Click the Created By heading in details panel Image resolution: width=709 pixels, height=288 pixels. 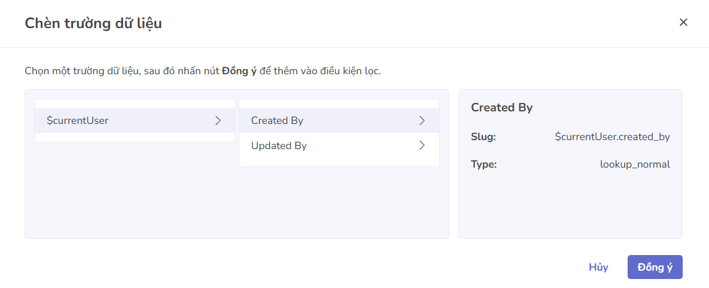502,108
